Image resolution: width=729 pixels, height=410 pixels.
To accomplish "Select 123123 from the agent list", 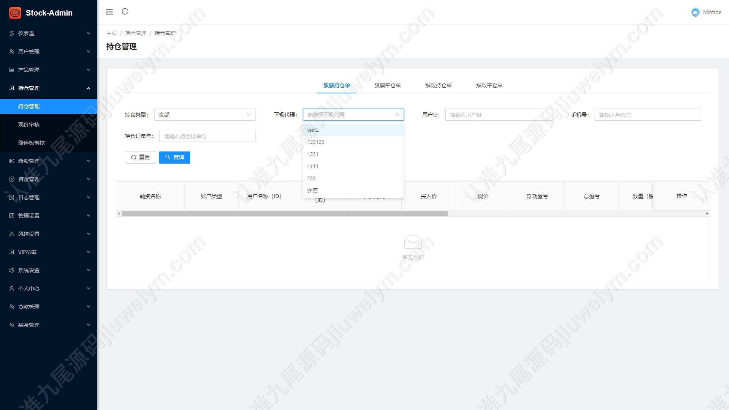I will 353,142.
